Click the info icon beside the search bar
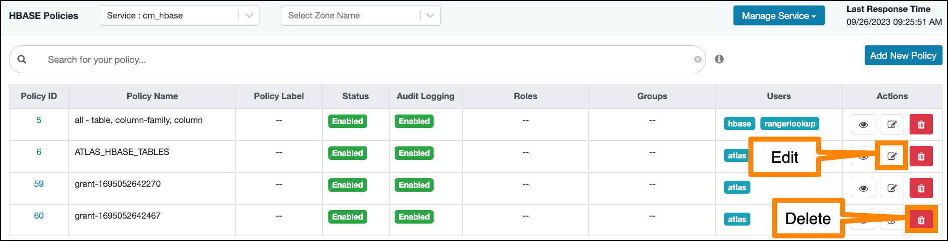The width and height of the screenshot is (948, 241). [719, 59]
